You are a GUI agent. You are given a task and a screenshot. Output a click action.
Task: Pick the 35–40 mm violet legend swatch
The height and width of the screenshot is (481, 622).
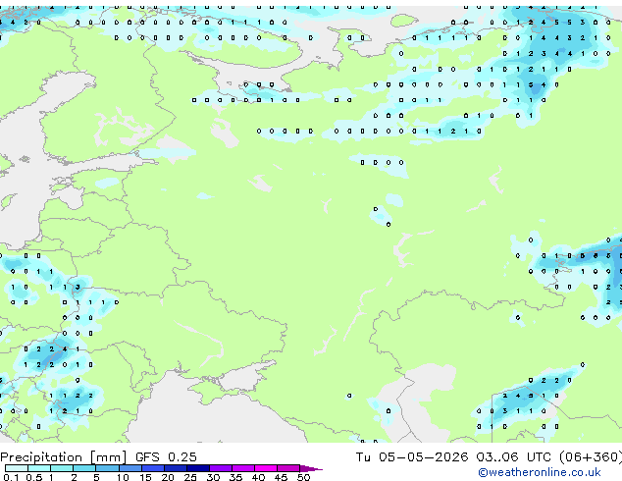243,468
